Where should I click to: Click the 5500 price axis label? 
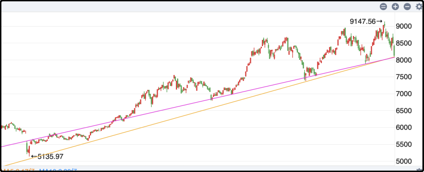click(404, 145)
